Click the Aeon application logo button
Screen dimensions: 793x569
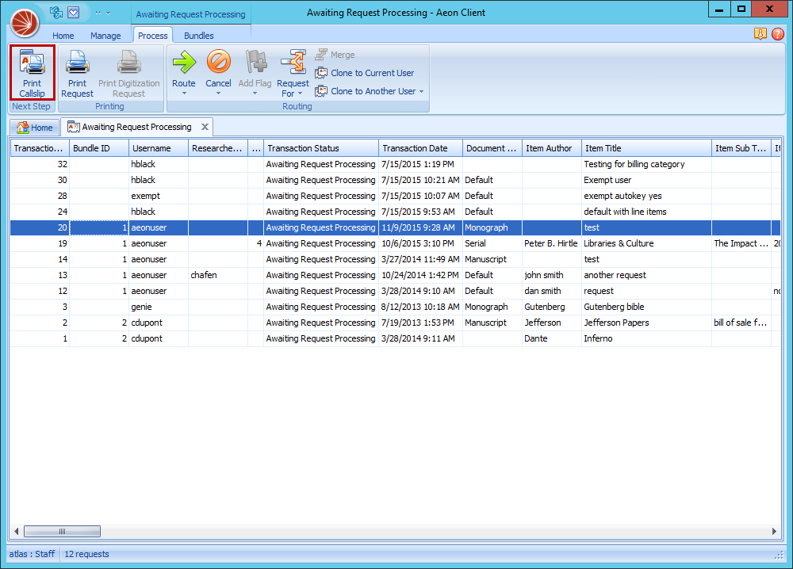(x=25, y=23)
